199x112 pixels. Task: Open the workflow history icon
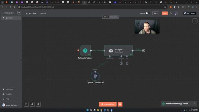(x=171, y=13)
